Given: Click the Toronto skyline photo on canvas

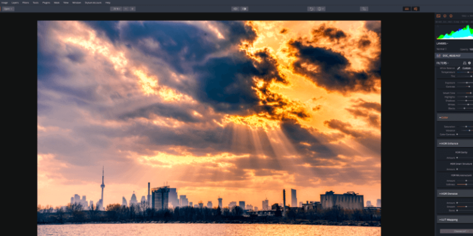Looking at the screenshot, I should [209, 128].
